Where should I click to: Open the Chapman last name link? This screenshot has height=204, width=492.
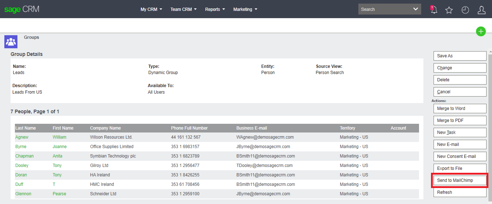(x=24, y=156)
